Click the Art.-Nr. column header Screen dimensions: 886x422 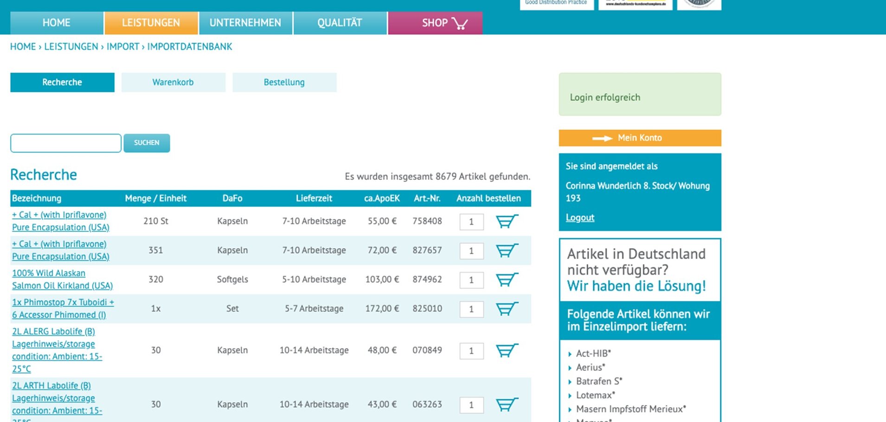[427, 198]
